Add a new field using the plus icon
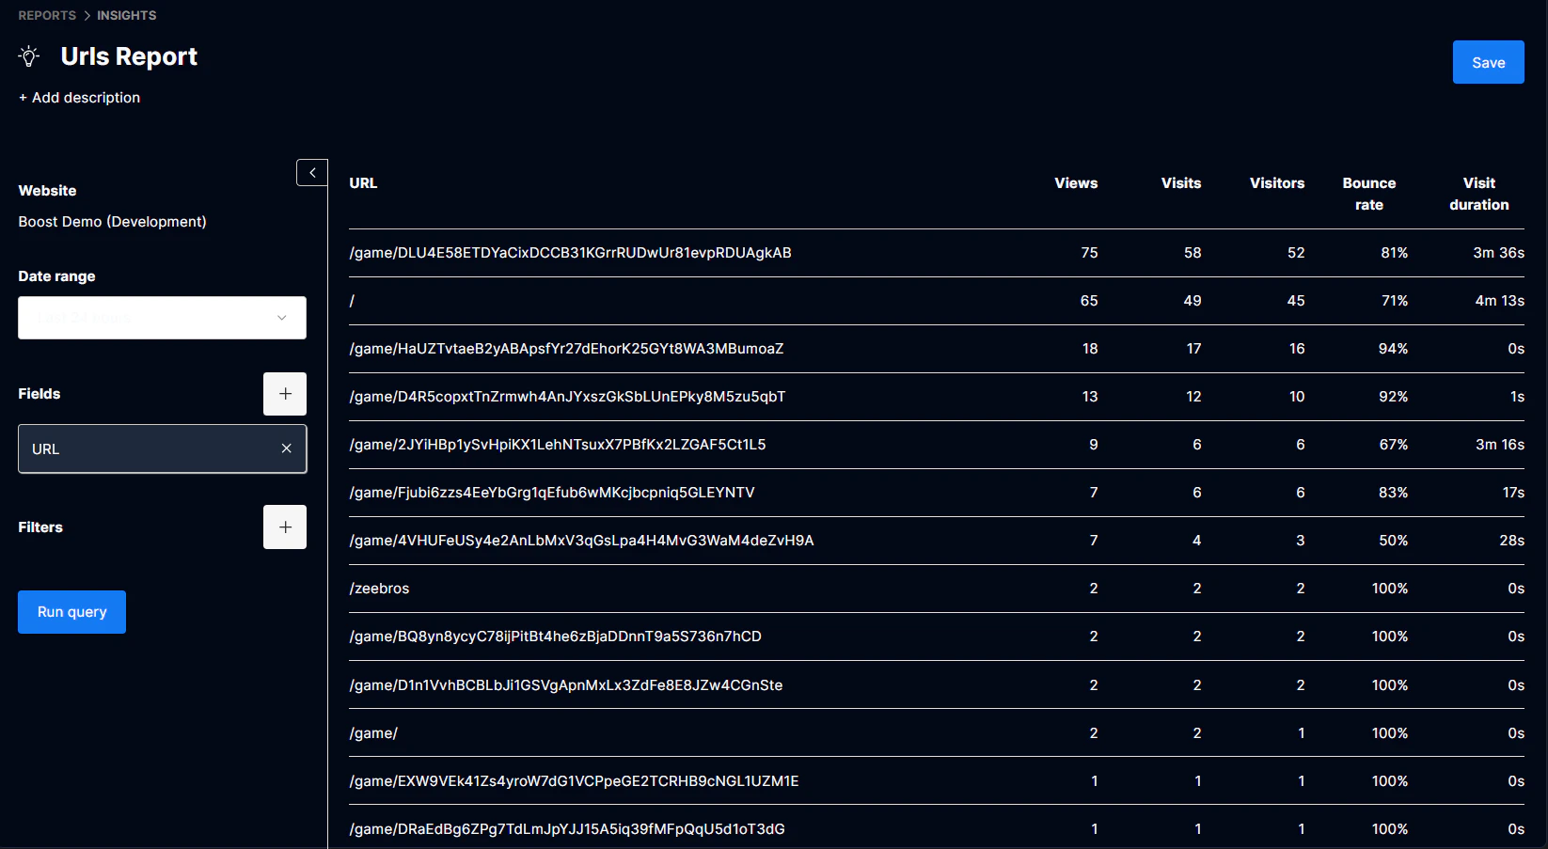This screenshot has width=1548, height=849. (284, 394)
